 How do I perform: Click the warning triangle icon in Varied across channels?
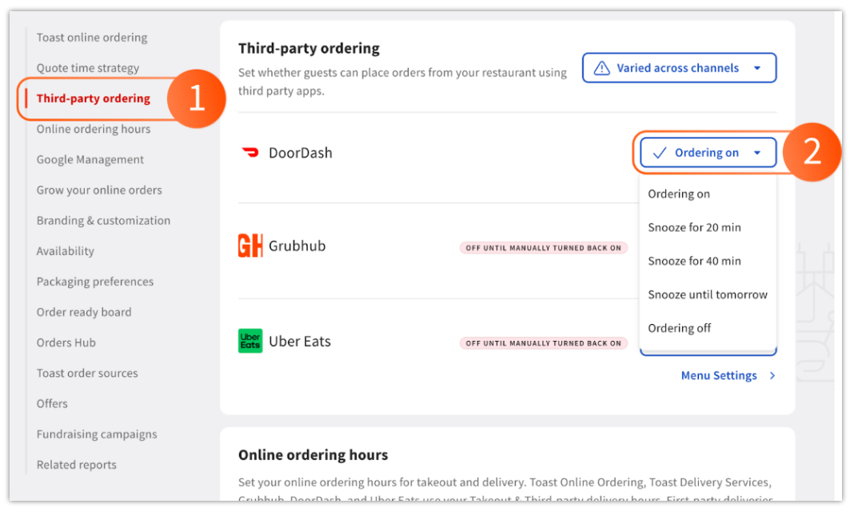point(602,68)
